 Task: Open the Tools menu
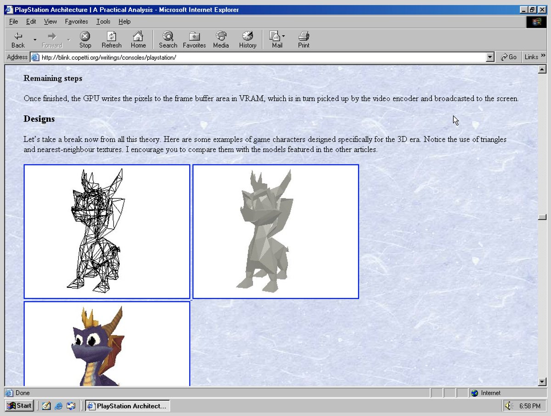[103, 22]
